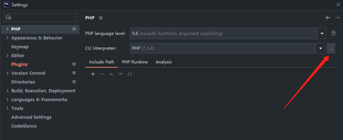Viewport: 343px width, 140px height.
Task: Click project settings icon on Plugins row
Action: point(74,64)
